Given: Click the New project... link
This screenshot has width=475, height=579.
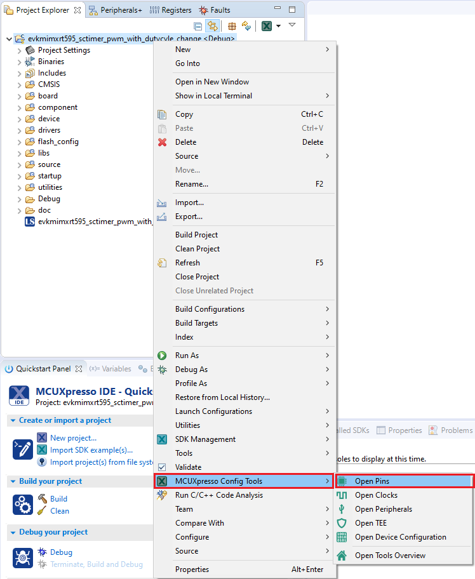Looking at the screenshot, I should click(73, 437).
